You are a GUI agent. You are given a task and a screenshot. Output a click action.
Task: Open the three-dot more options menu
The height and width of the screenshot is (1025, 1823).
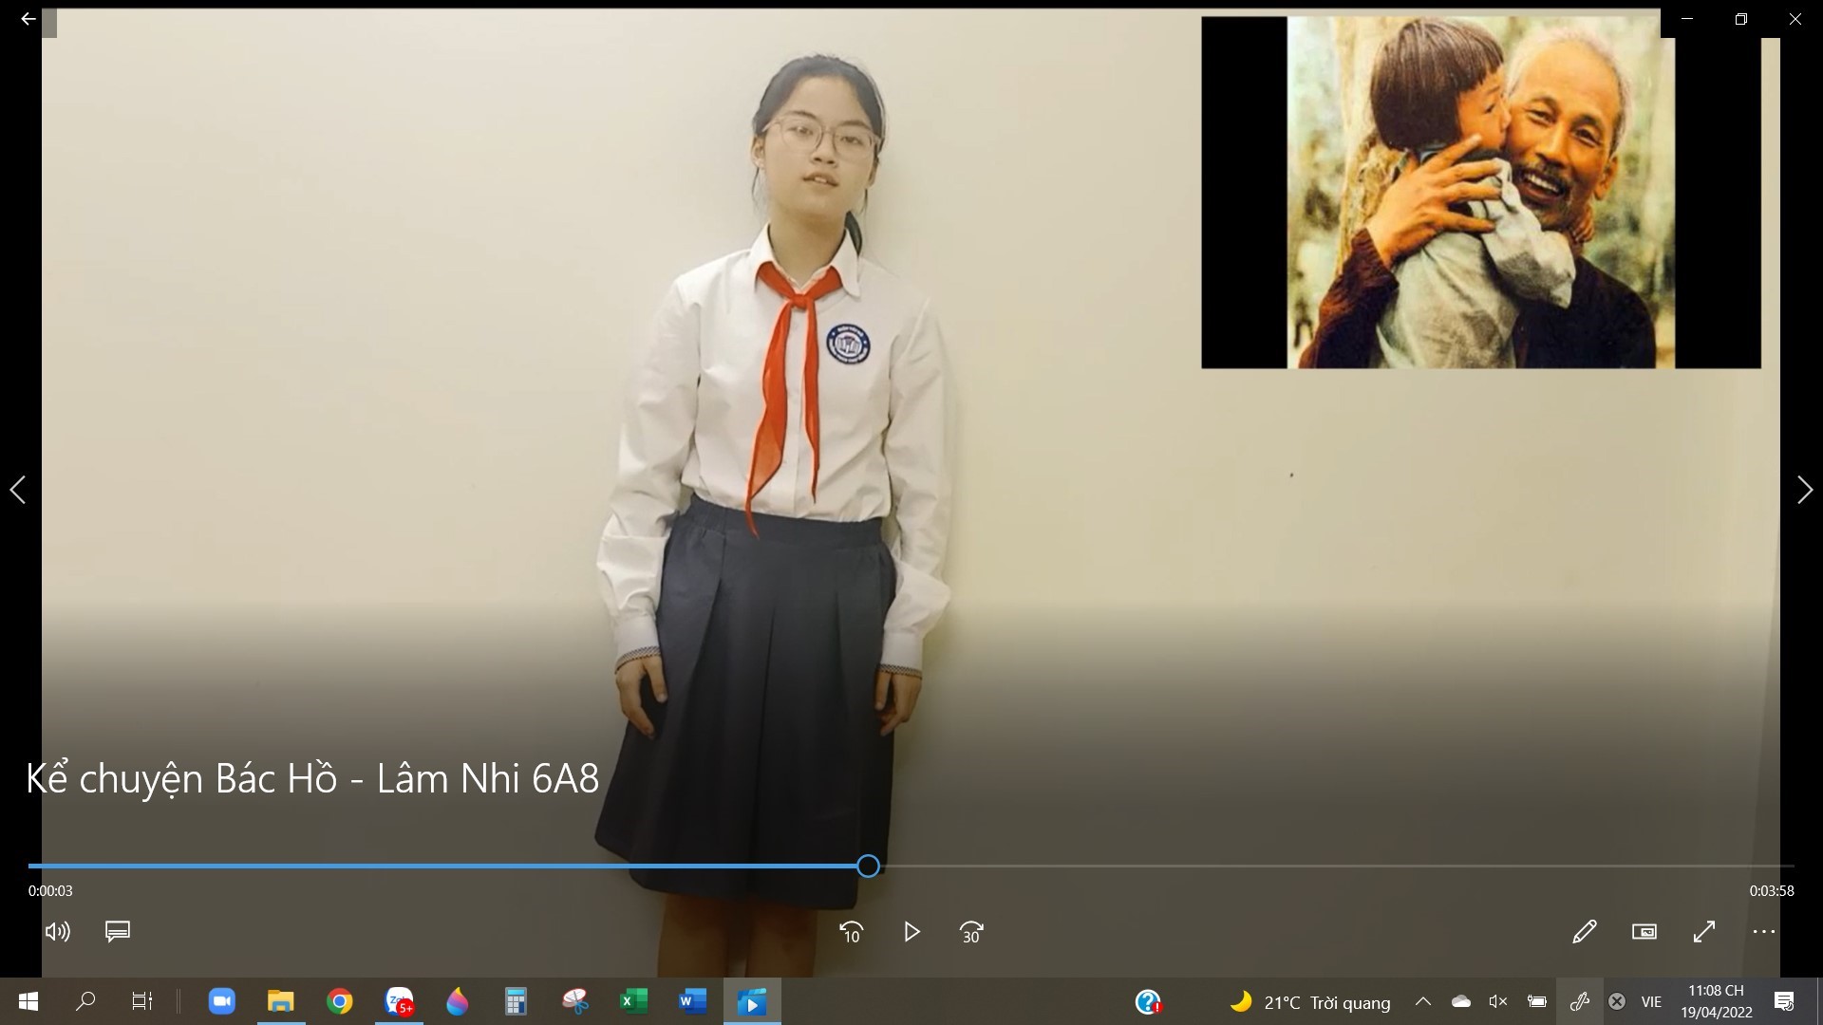click(x=1764, y=932)
